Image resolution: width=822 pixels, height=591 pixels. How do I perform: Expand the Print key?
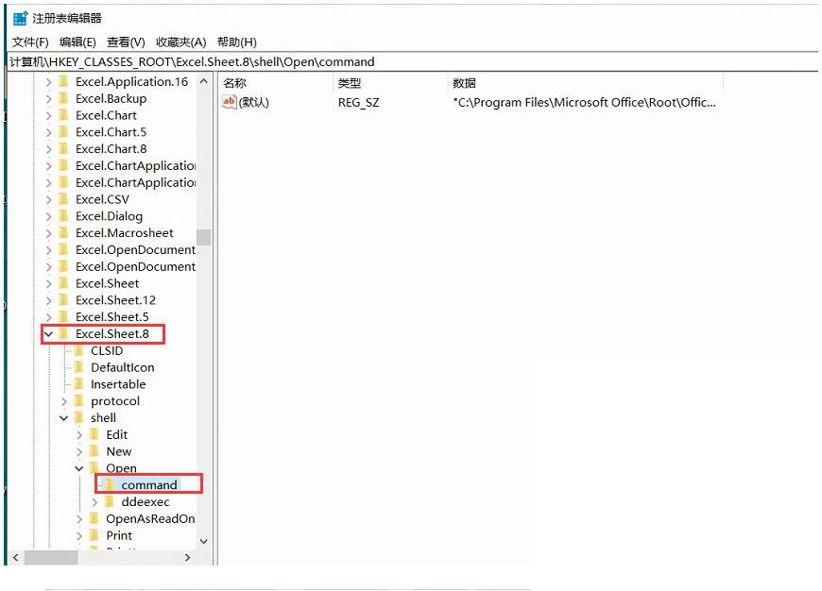79,535
